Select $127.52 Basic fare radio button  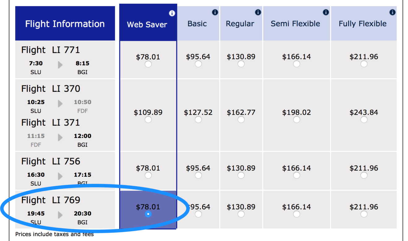click(198, 119)
